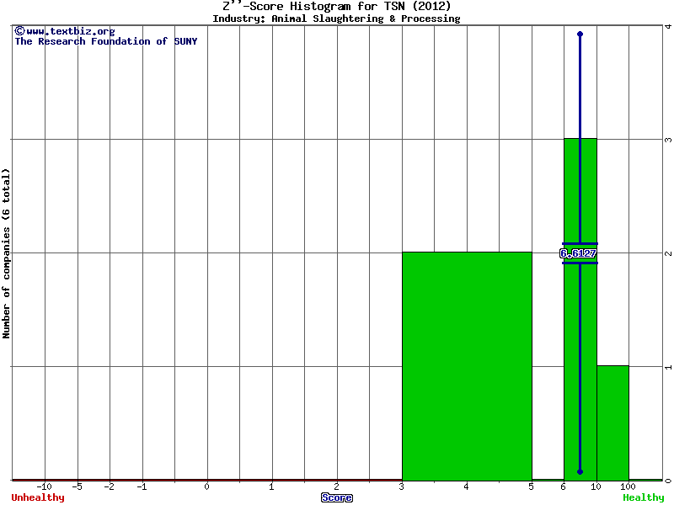Click the Score x-axis label
This screenshot has width=674, height=505.
[336, 497]
